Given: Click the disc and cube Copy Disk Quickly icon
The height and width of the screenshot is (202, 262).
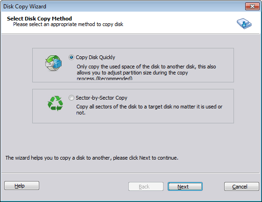Looking at the screenshot, I should [x=53, y=63].
